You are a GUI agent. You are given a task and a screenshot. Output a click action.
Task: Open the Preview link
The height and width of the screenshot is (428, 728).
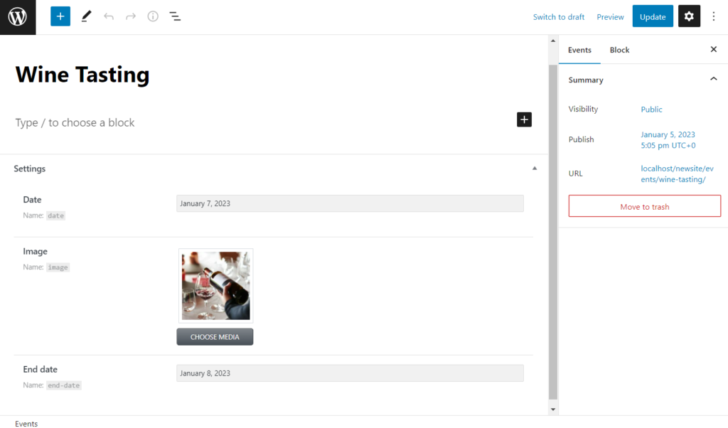610,17
